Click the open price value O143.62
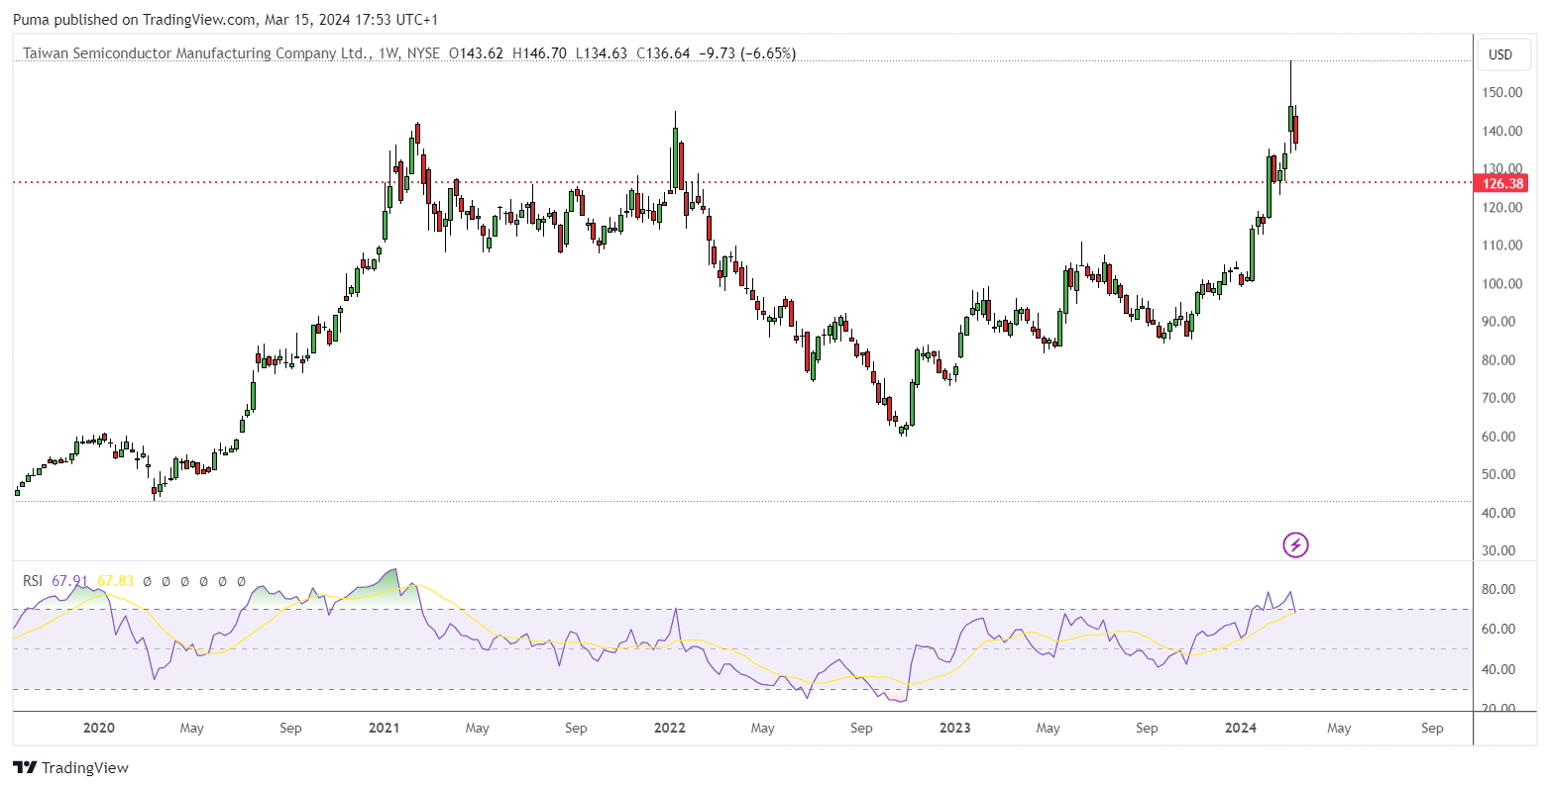 point(477,53)
